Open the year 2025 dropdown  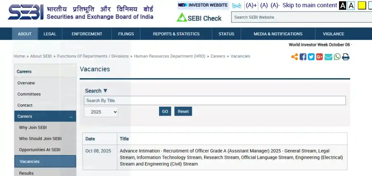pos(101,112)
